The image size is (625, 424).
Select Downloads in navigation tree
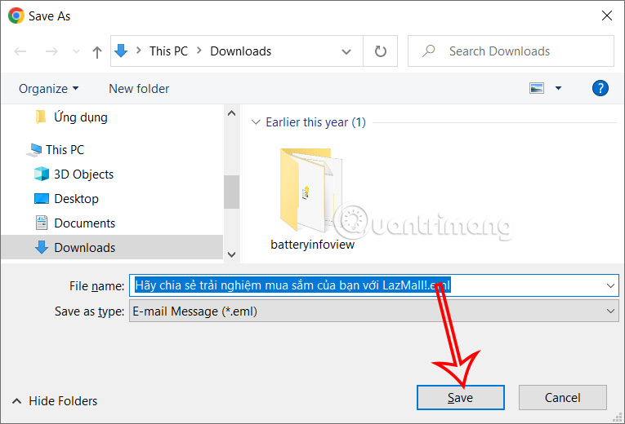pos(112,247)
